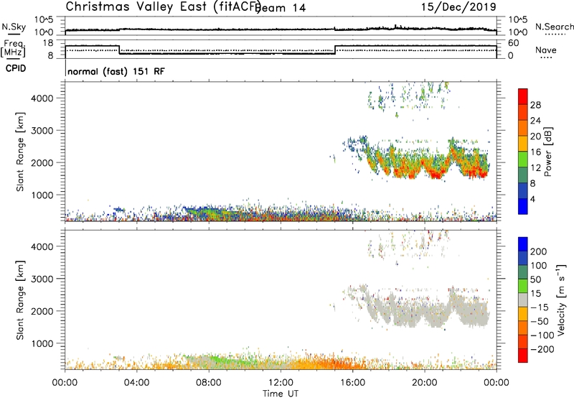Click the plot title "Christmas Valley East (fitACF)"

point(164,6)
